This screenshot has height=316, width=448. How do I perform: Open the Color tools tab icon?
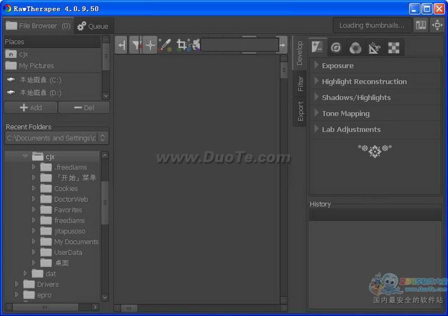355,48
